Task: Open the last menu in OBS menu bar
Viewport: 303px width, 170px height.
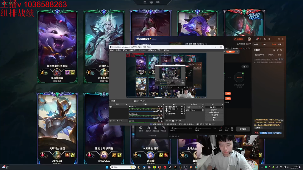Action: (166, 50)
